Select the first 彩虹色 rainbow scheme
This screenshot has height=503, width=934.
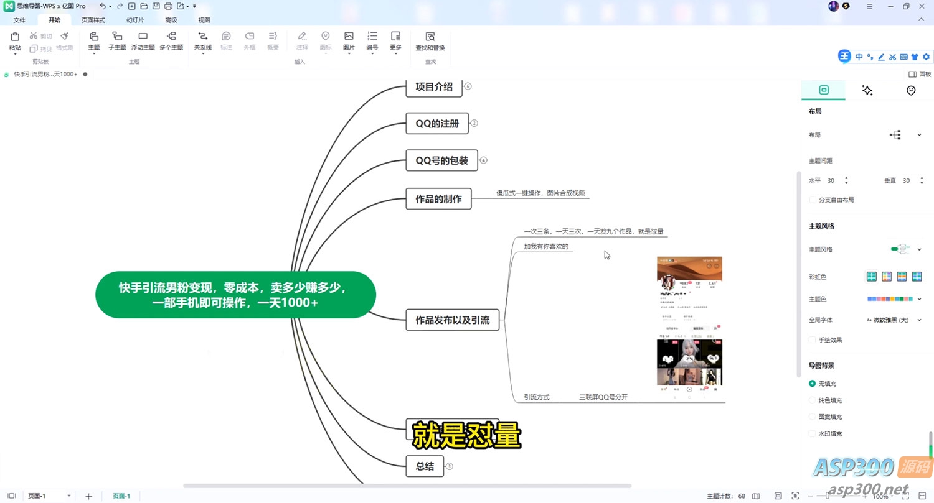(872, 277)
